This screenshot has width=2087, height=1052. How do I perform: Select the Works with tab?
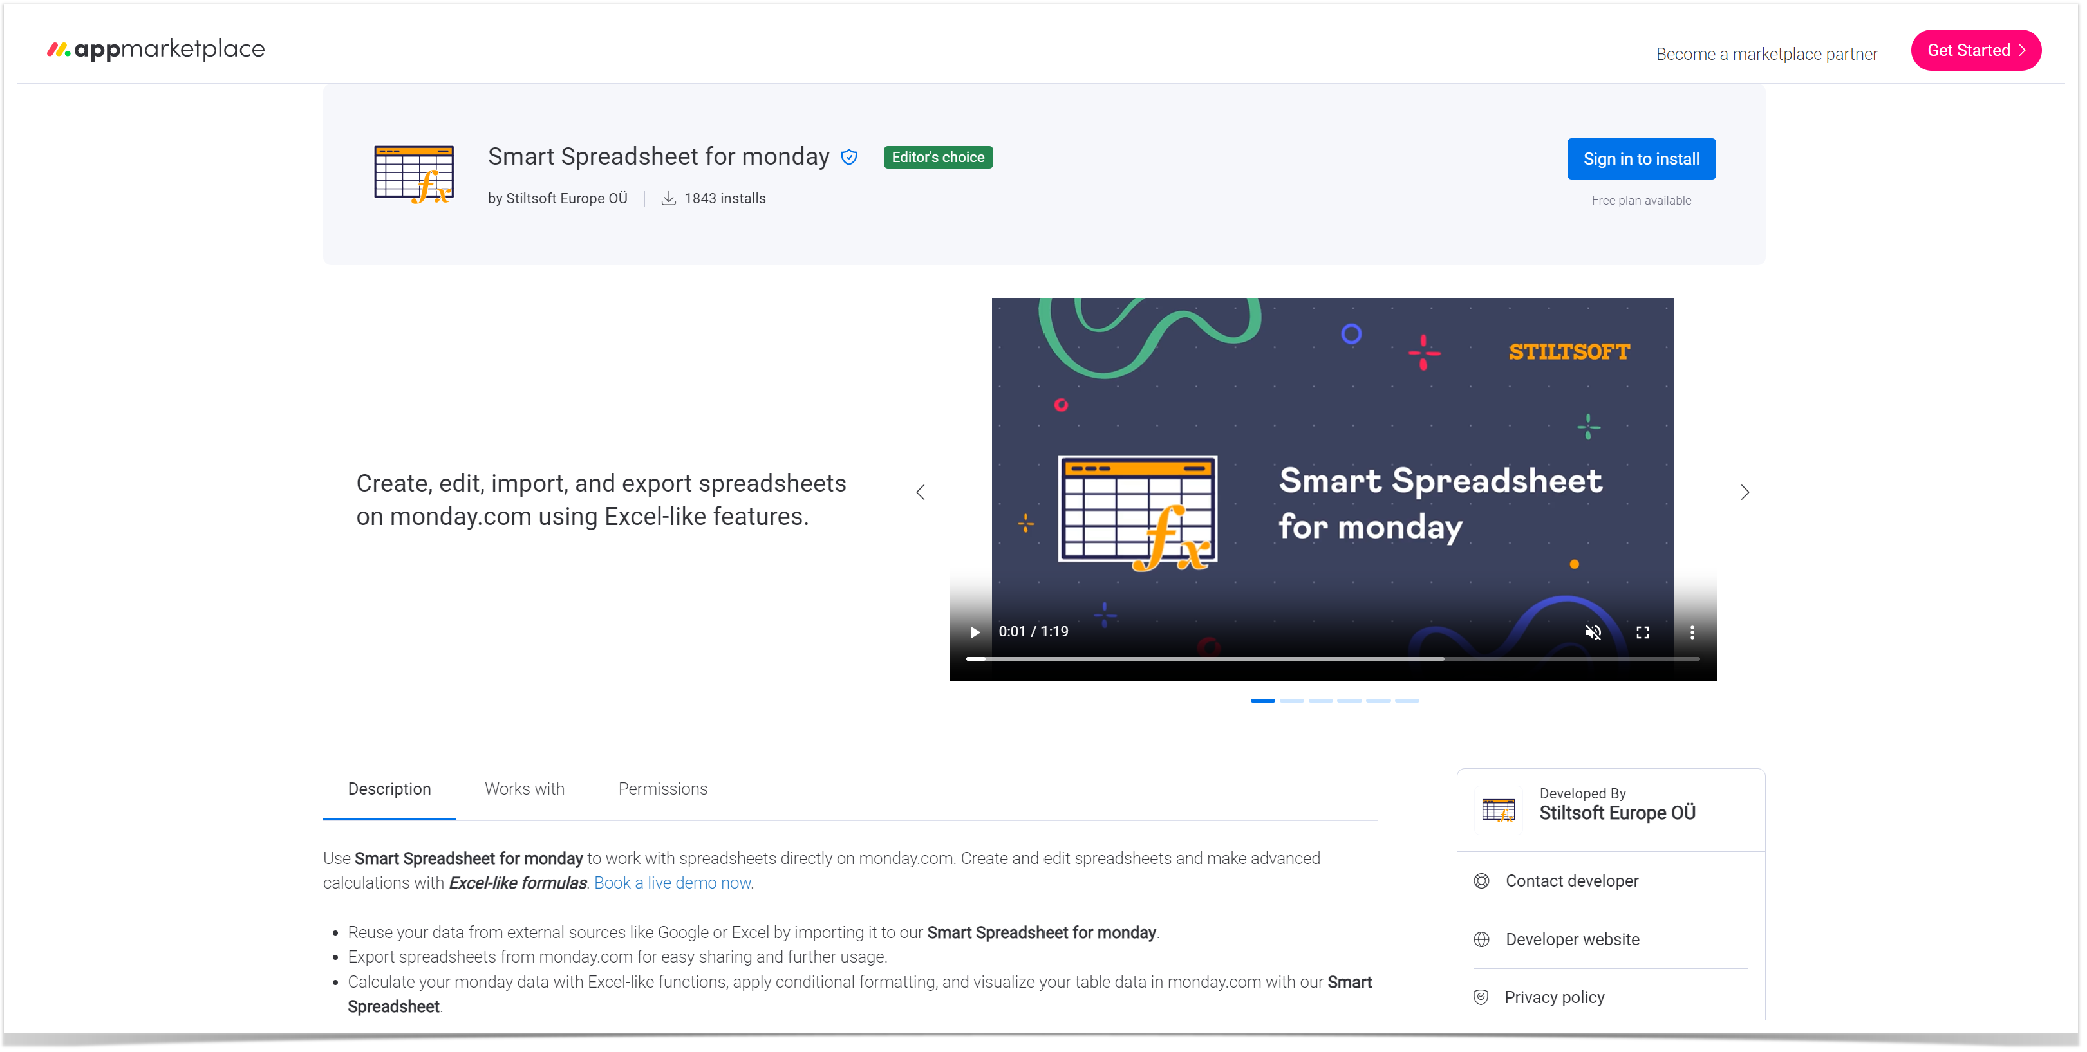[523, 789]
